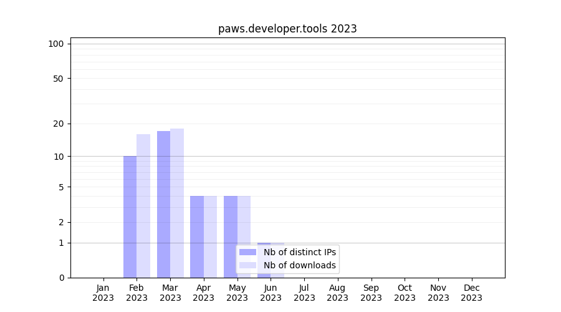Viewport: 561px width, 312px height.
Task: Click the Apr 2023 downloads bar
Action: (210, 236)
